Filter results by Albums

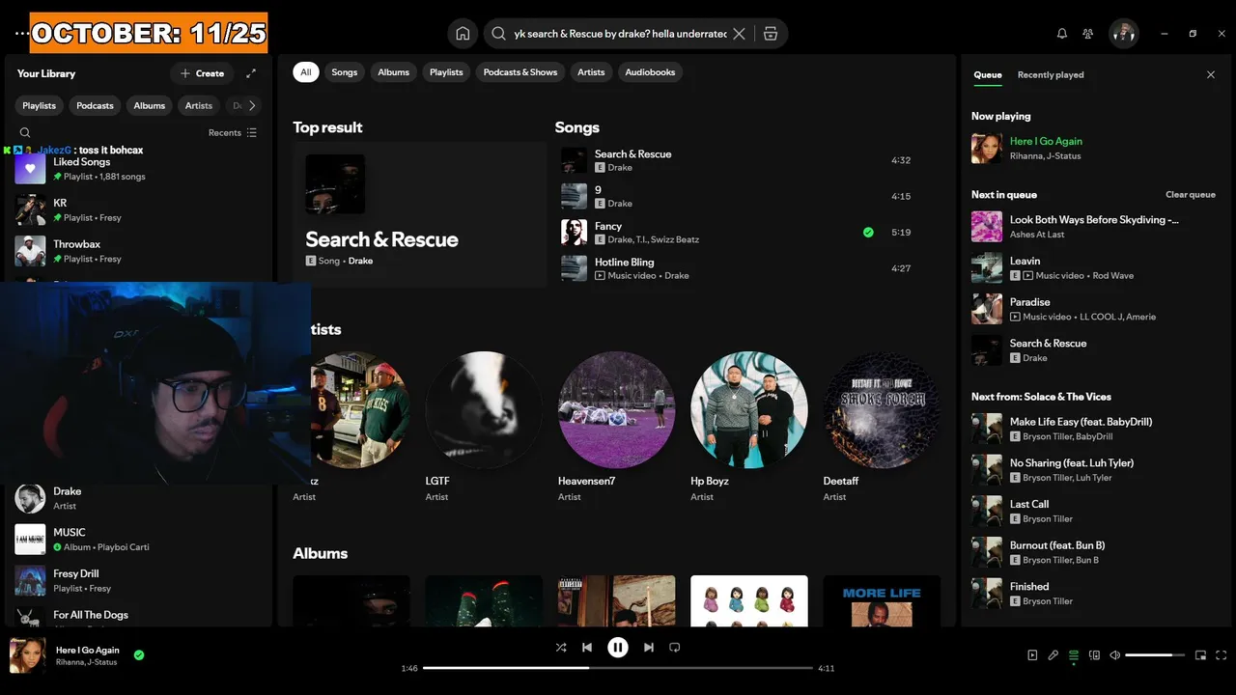point(393,72)
